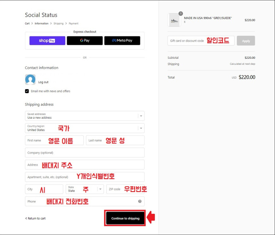Image resolution: width=275 pixels, height=235 pixels.
Task: Open the product thumbnail for 990v6 sneaker
Action: (174, 20)
